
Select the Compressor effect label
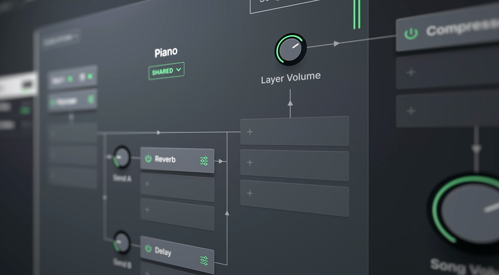460,29
